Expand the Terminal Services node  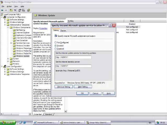coord(11,43)
